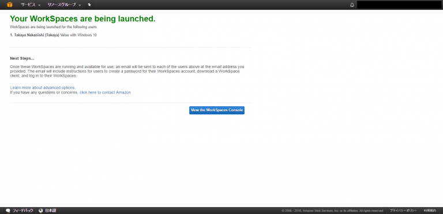The width and height of the screenshot is (443, 214).
Task: Open Learn more about advanced options link
Action: click(x=43, y=88)
